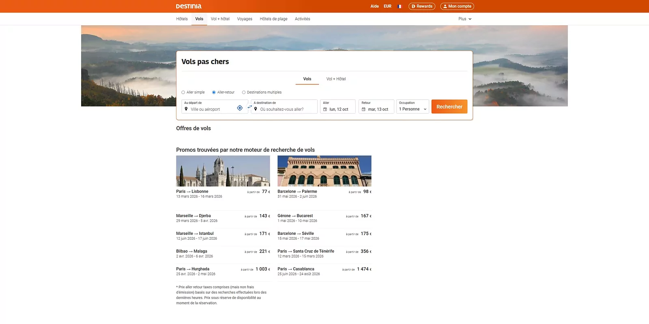
Task: Swap origin and destination arrows
Action: (x=249, y=107)
